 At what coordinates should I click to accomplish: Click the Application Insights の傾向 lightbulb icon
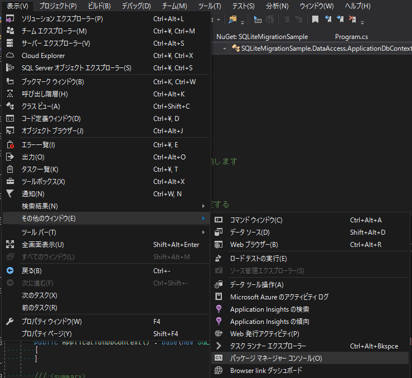tap(219, 321)
